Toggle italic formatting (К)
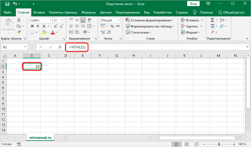 (38, 26)
